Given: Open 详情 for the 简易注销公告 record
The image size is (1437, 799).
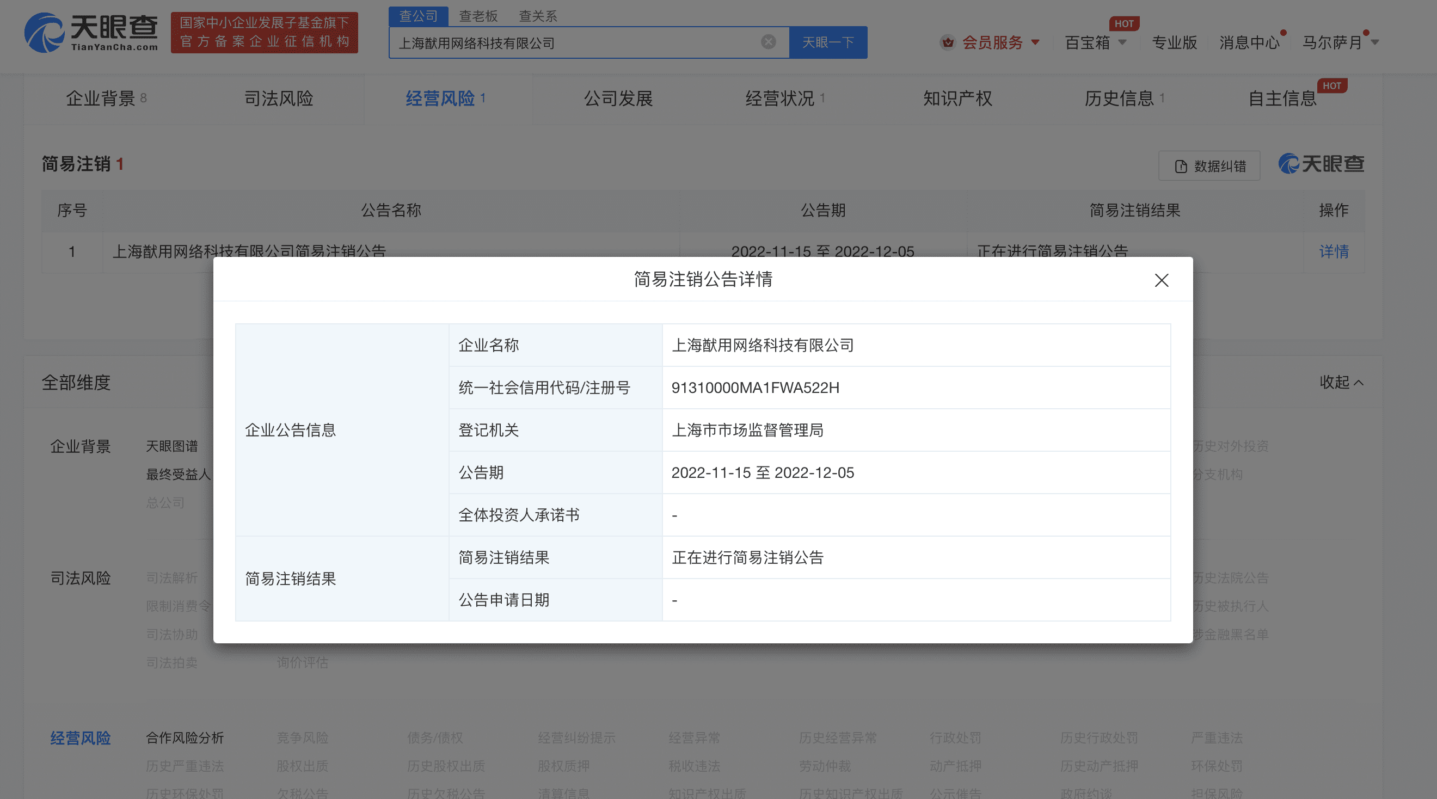Looking at the screenshot, I should click(1335, 252).
